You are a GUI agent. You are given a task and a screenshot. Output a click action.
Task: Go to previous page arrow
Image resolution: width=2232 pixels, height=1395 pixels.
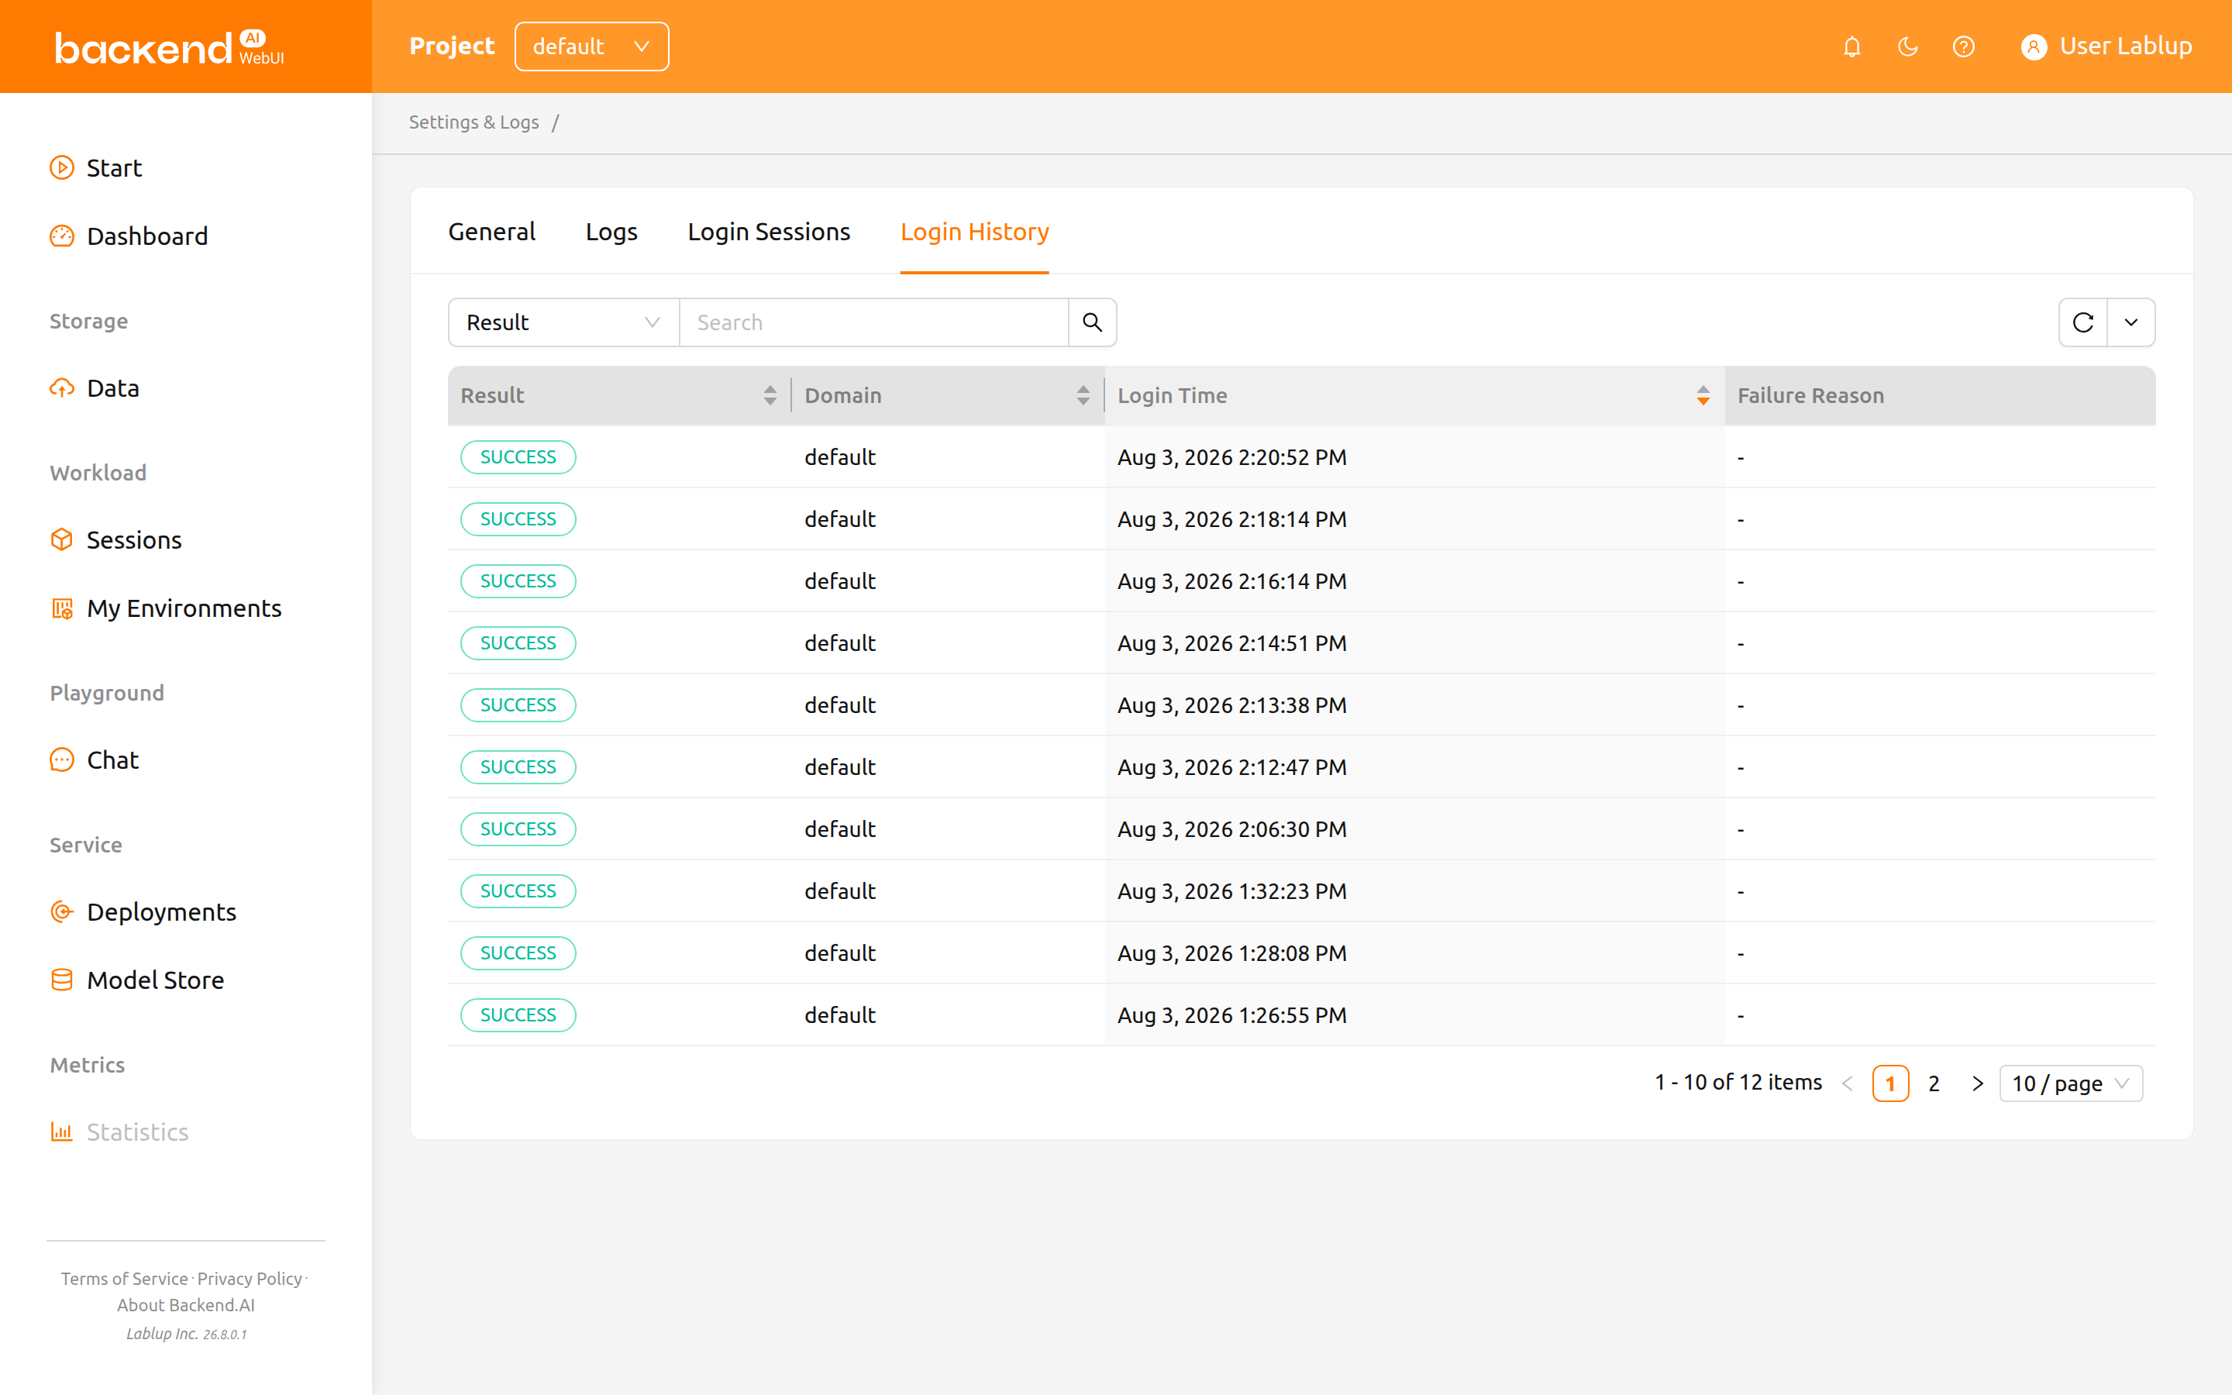pyautogui.click(x=1848, y=1083)
